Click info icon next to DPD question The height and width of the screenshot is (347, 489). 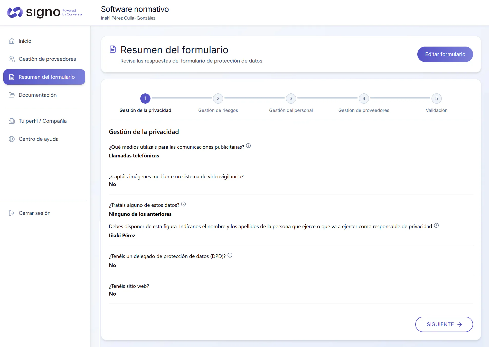click(230, 255)
